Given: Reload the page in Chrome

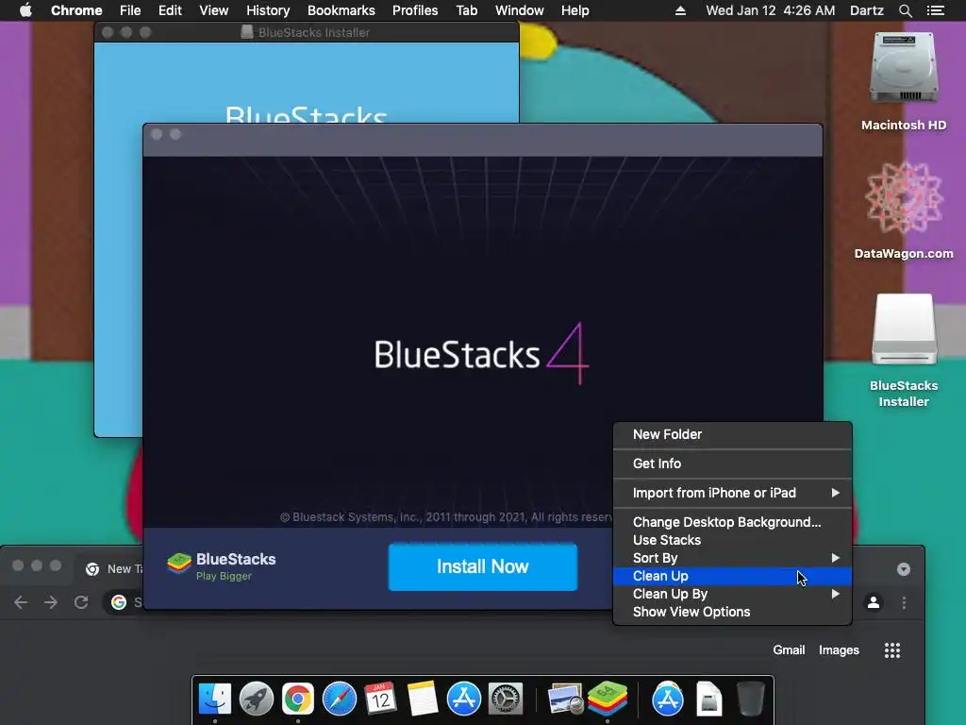Looking at the screenshot, I should pyautogui.click(x=81, y=602).
